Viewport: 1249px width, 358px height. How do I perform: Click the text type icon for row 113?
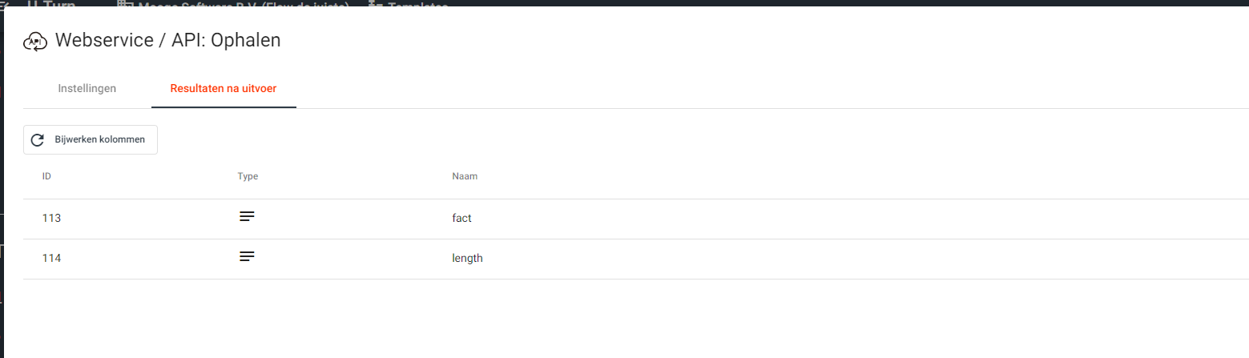[x=247, y=217]
